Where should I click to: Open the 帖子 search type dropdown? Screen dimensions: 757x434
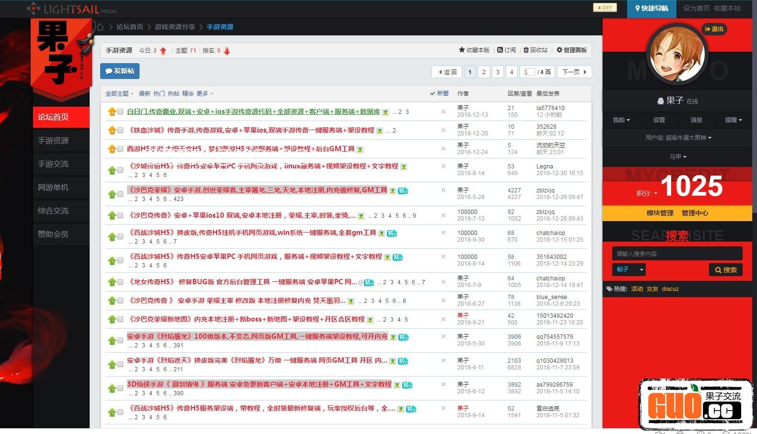629,270
